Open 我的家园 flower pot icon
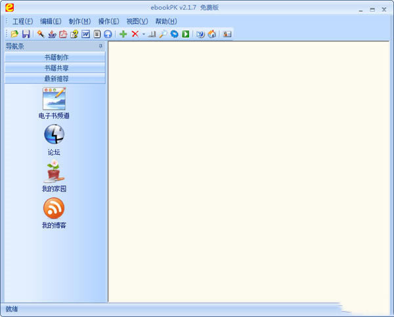394x317 pixels. (54, 171)
